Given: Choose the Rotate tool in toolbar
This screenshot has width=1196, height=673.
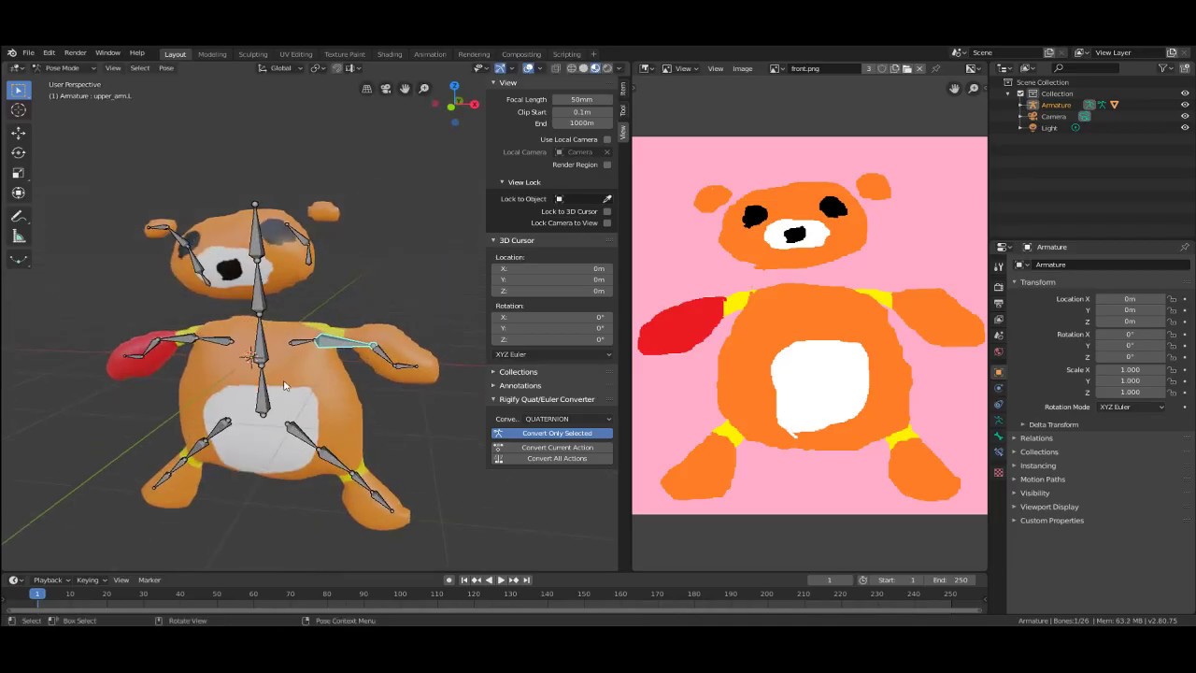Looking at the screenshot, I should coord(18,152).
